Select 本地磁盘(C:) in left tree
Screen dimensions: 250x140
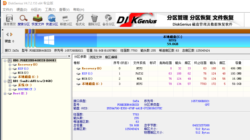click(28, 77)
